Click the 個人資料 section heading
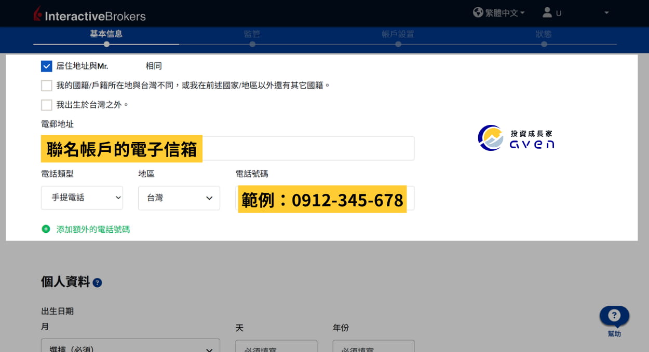This screenshot has width=649, height=352. [65, 282]
